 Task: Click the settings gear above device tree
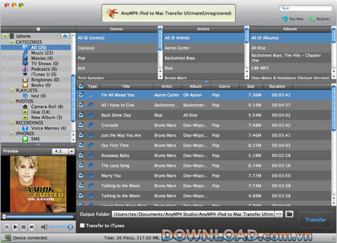point(38,29)
